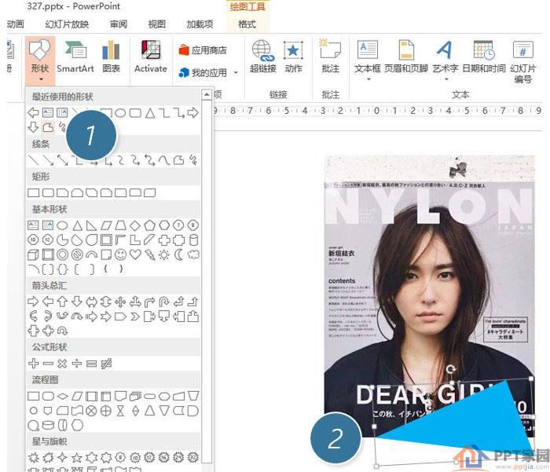The image size is (550, 472).
Task: Insert an 动作 action
Action: [x=293, y=57]
